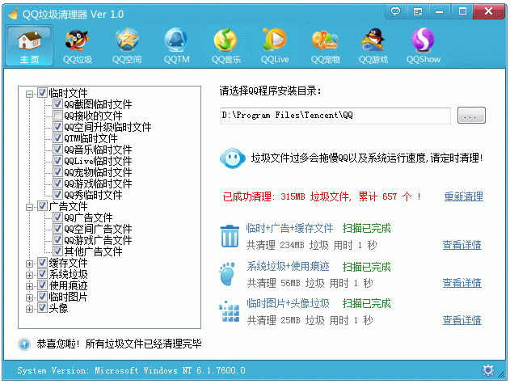Click the 临时图片+头像垃圾 heading

click(x=289, y=303)
